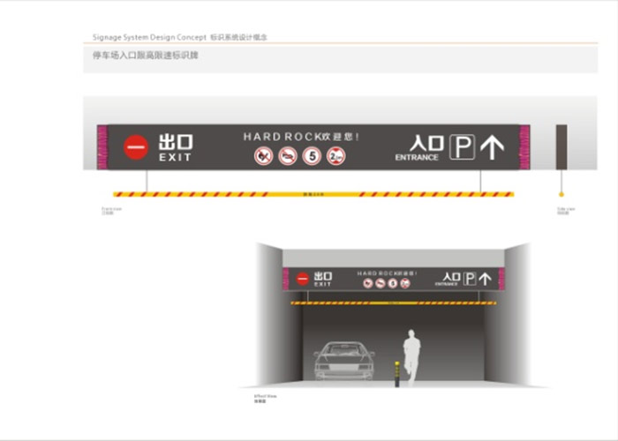Click the second prohibition icon on the front-view sign

[288, 156]
